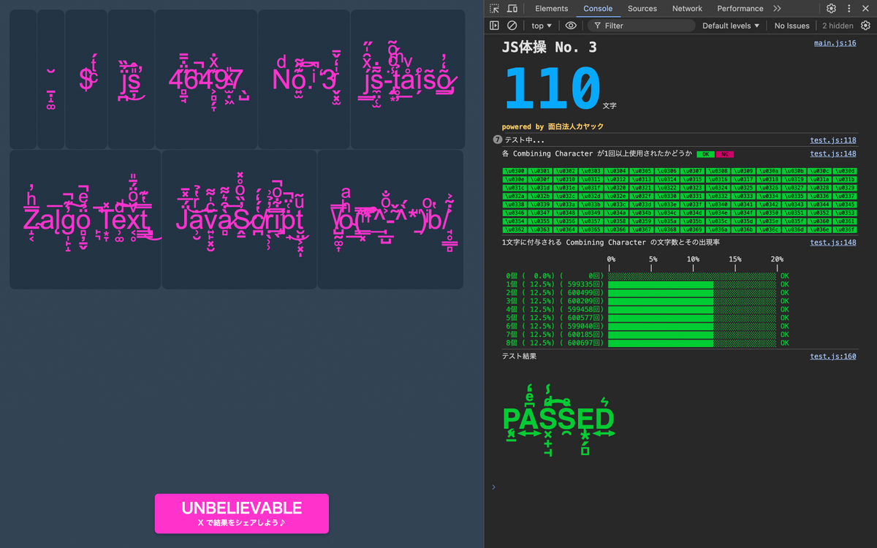Click the 4個 row showing 599458回

click(648, 310)
